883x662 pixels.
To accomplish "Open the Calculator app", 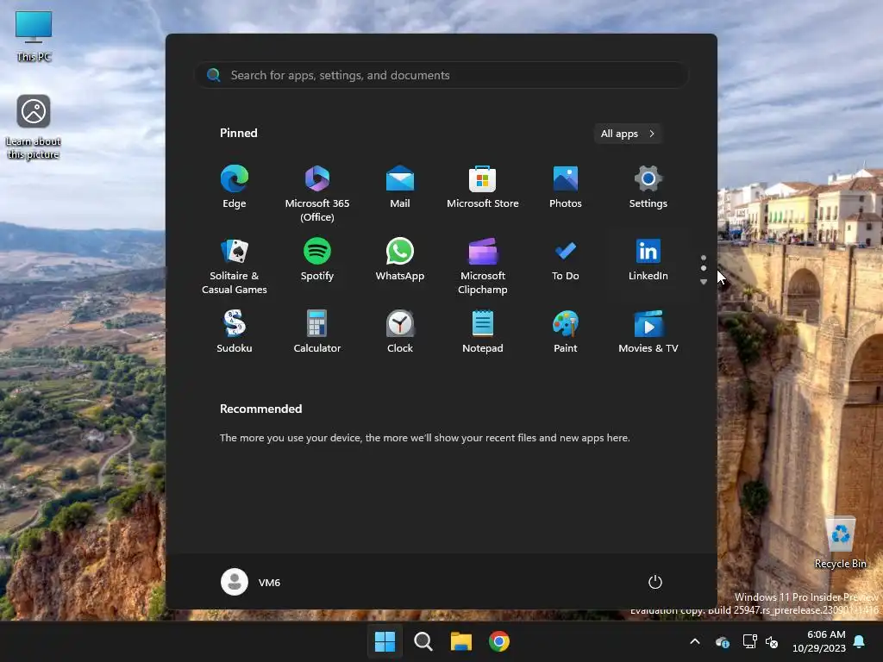I will [x=317, y=332].
